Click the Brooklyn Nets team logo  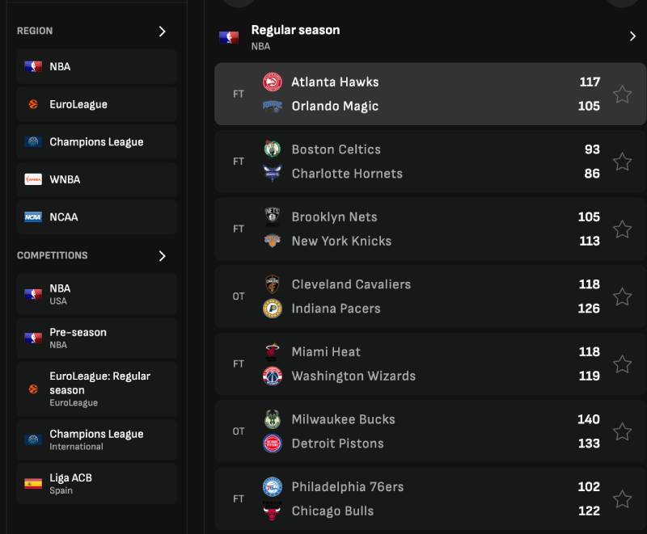[273, 217]
